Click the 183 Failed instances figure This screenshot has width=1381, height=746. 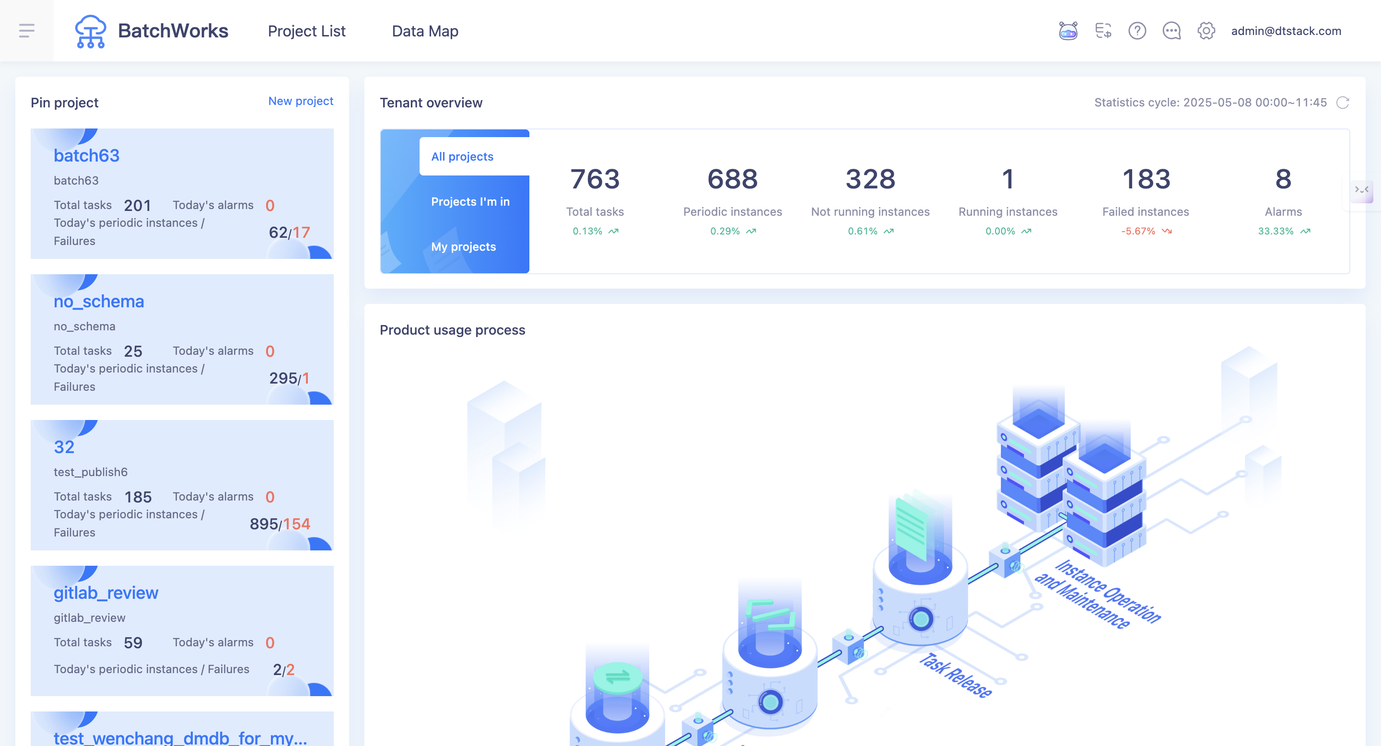(1146, 178)
